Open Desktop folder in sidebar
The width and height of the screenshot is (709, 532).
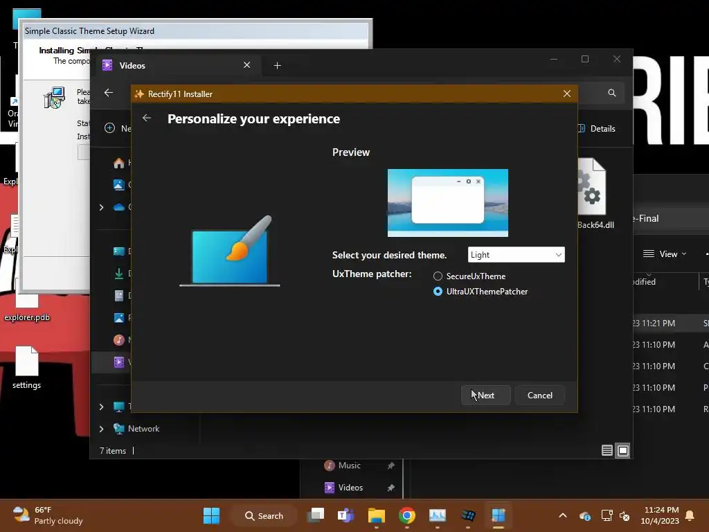119,251
